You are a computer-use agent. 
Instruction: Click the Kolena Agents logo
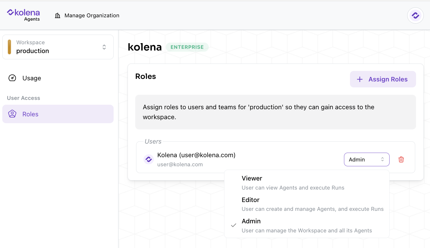point(23,15)
